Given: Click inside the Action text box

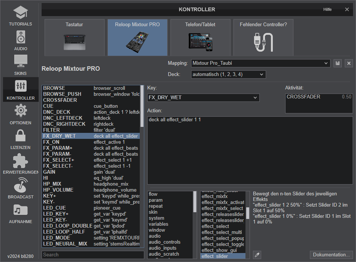Looking at the screenshot, I should point(250,150).
